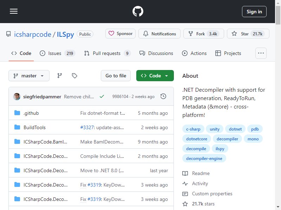Viewport: 281px width, 210px height.
Task: Click the c-sharp topic tag
Action: 193,129
